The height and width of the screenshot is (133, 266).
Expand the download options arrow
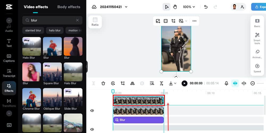[x=175, y=83]
